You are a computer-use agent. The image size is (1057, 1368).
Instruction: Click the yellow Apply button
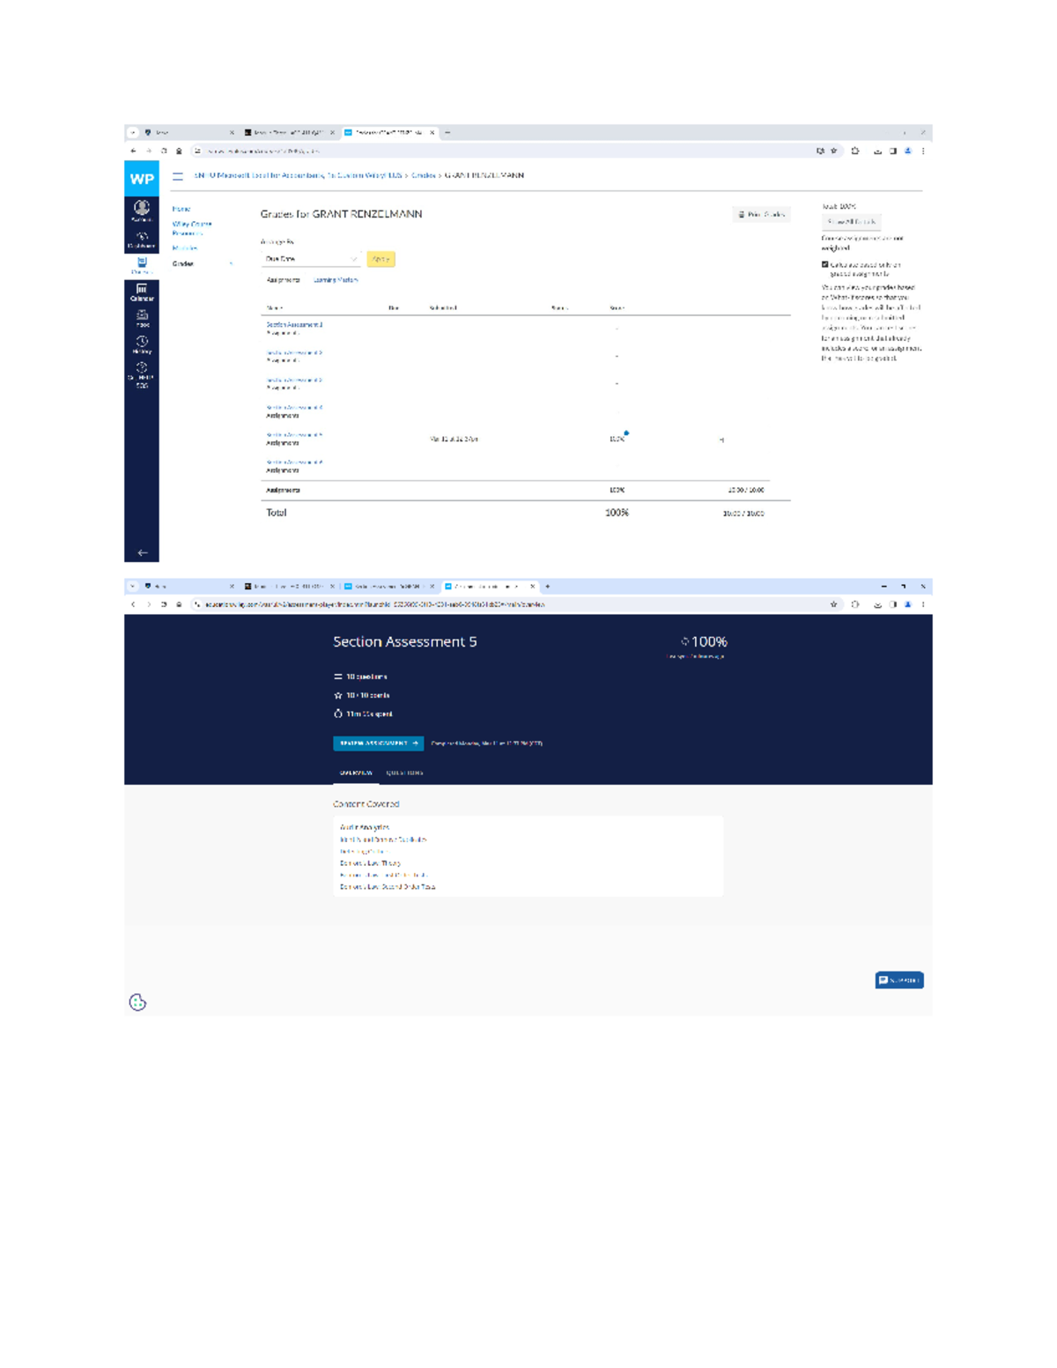381,259
